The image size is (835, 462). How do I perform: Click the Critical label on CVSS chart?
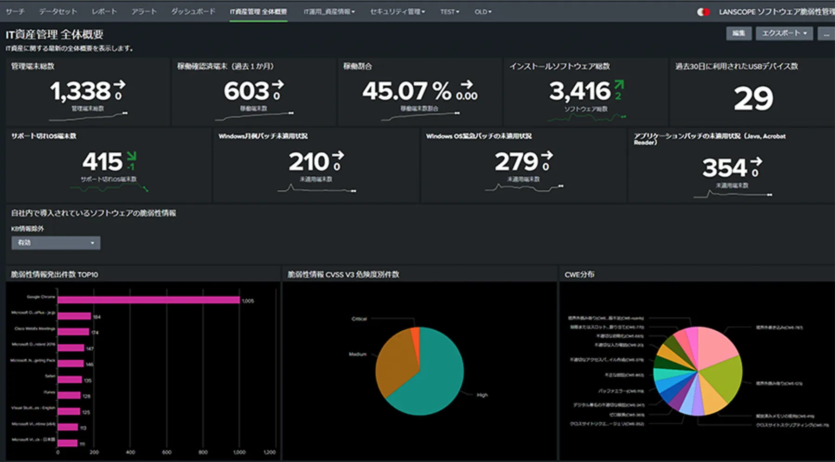359,319
